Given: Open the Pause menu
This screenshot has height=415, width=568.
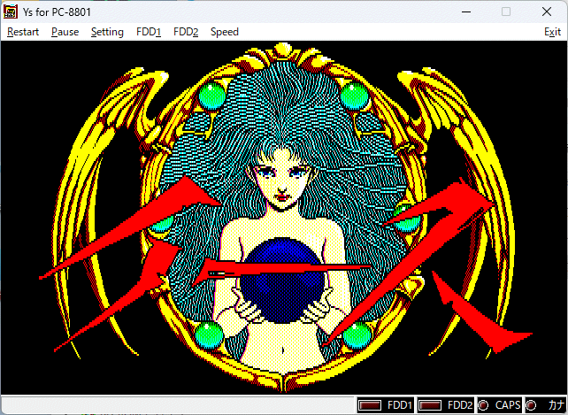Looking at the screenshot, I should click(65, 32).
